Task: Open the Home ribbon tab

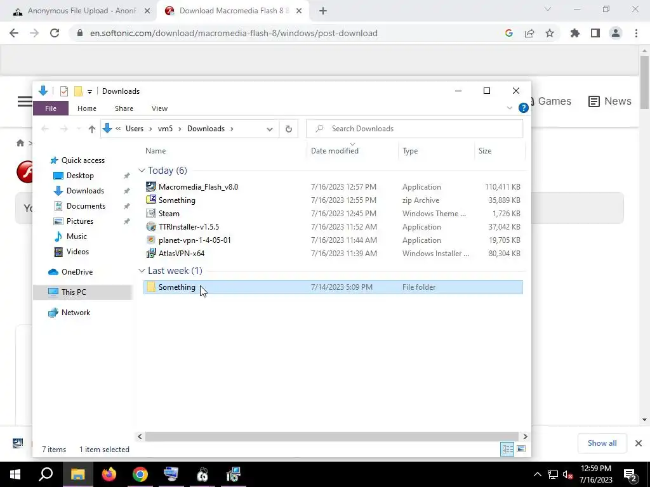Action: (86, 108)
